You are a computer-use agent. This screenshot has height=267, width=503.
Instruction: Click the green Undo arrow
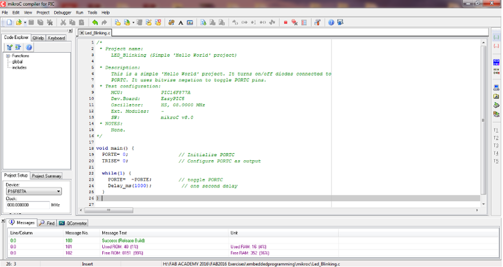click(x=95, y=22)
